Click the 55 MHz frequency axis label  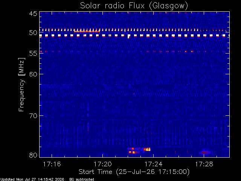[33, 53]
